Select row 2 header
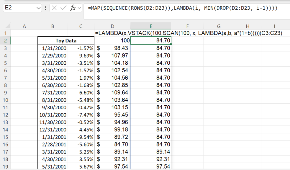 (5, 41)
